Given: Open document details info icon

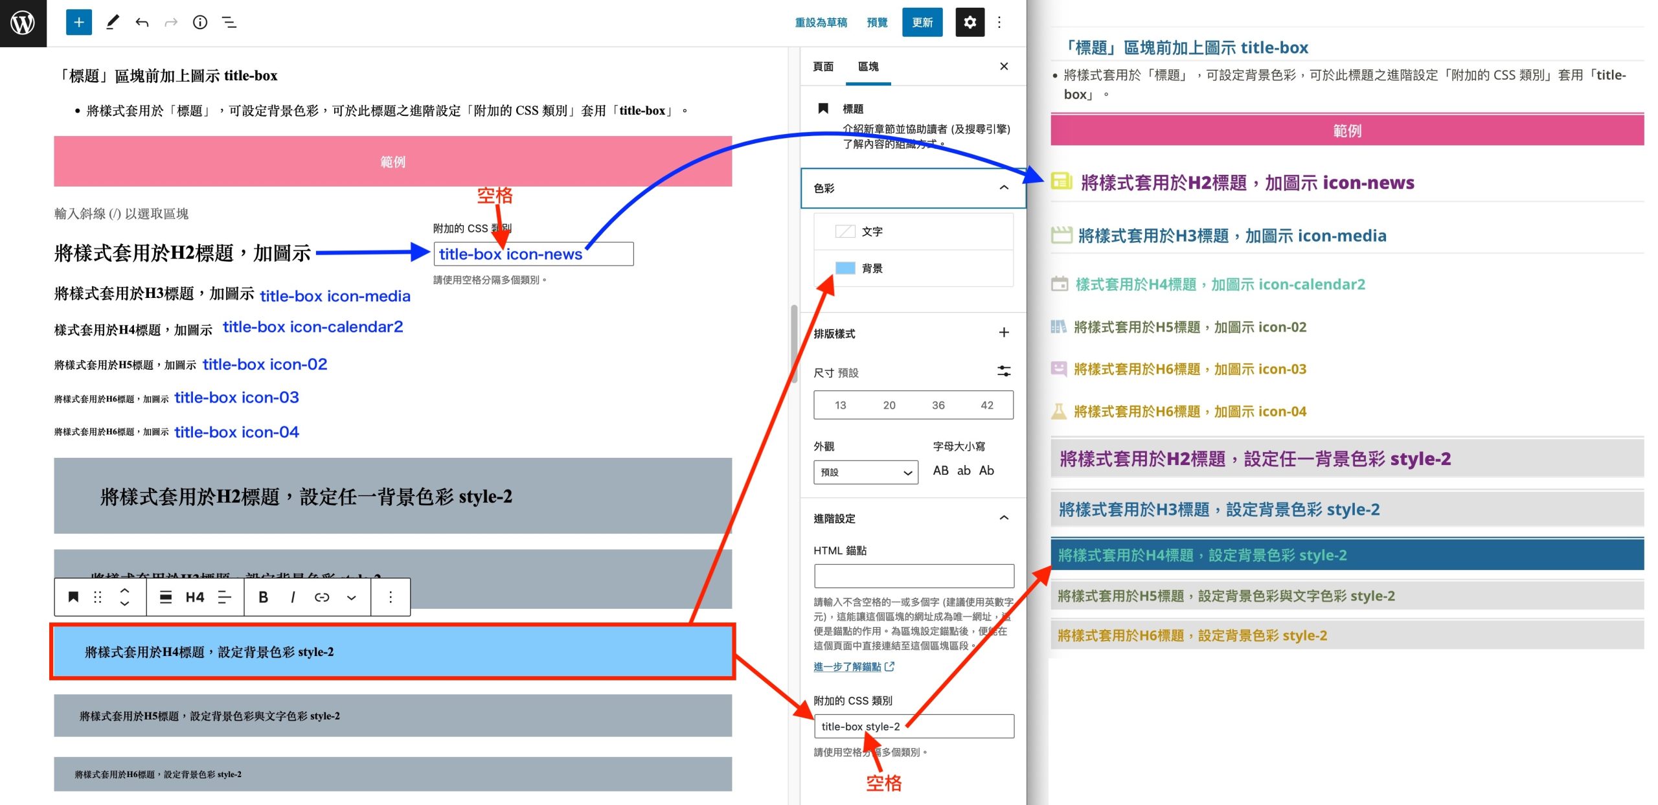Looking at the screenshot, I should 200,23.
